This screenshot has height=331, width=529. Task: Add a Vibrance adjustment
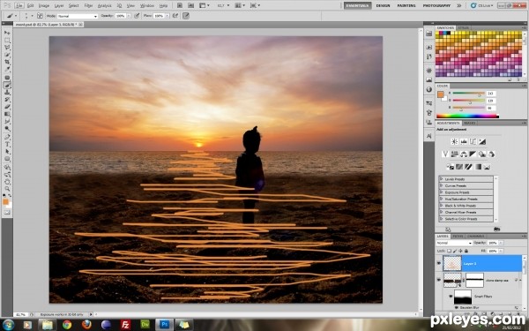445,154
